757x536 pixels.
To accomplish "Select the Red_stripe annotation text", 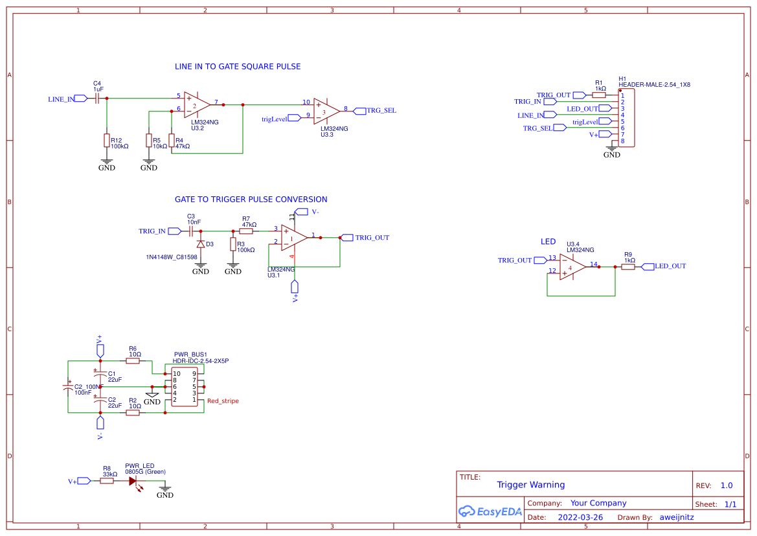I will [223, 401].
